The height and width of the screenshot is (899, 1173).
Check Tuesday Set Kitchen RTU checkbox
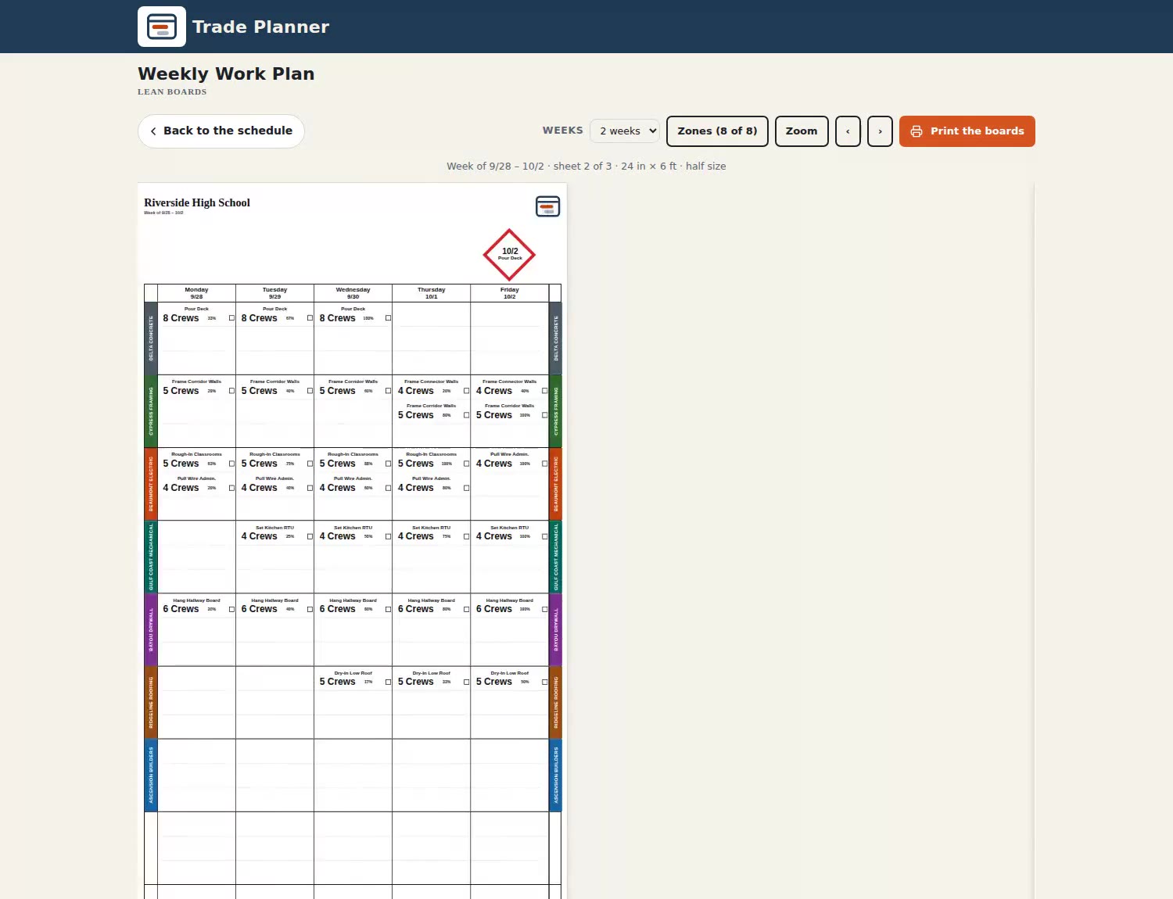[310, 536]
